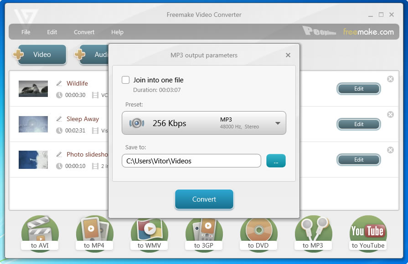Viewport: 408px width, 264px height.
Task: Open the File menu
Action: tap(26, 32)
